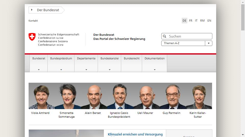Switch language to IT
The width and height of the screenshot is (245, 137).
[x=196, y=21]
